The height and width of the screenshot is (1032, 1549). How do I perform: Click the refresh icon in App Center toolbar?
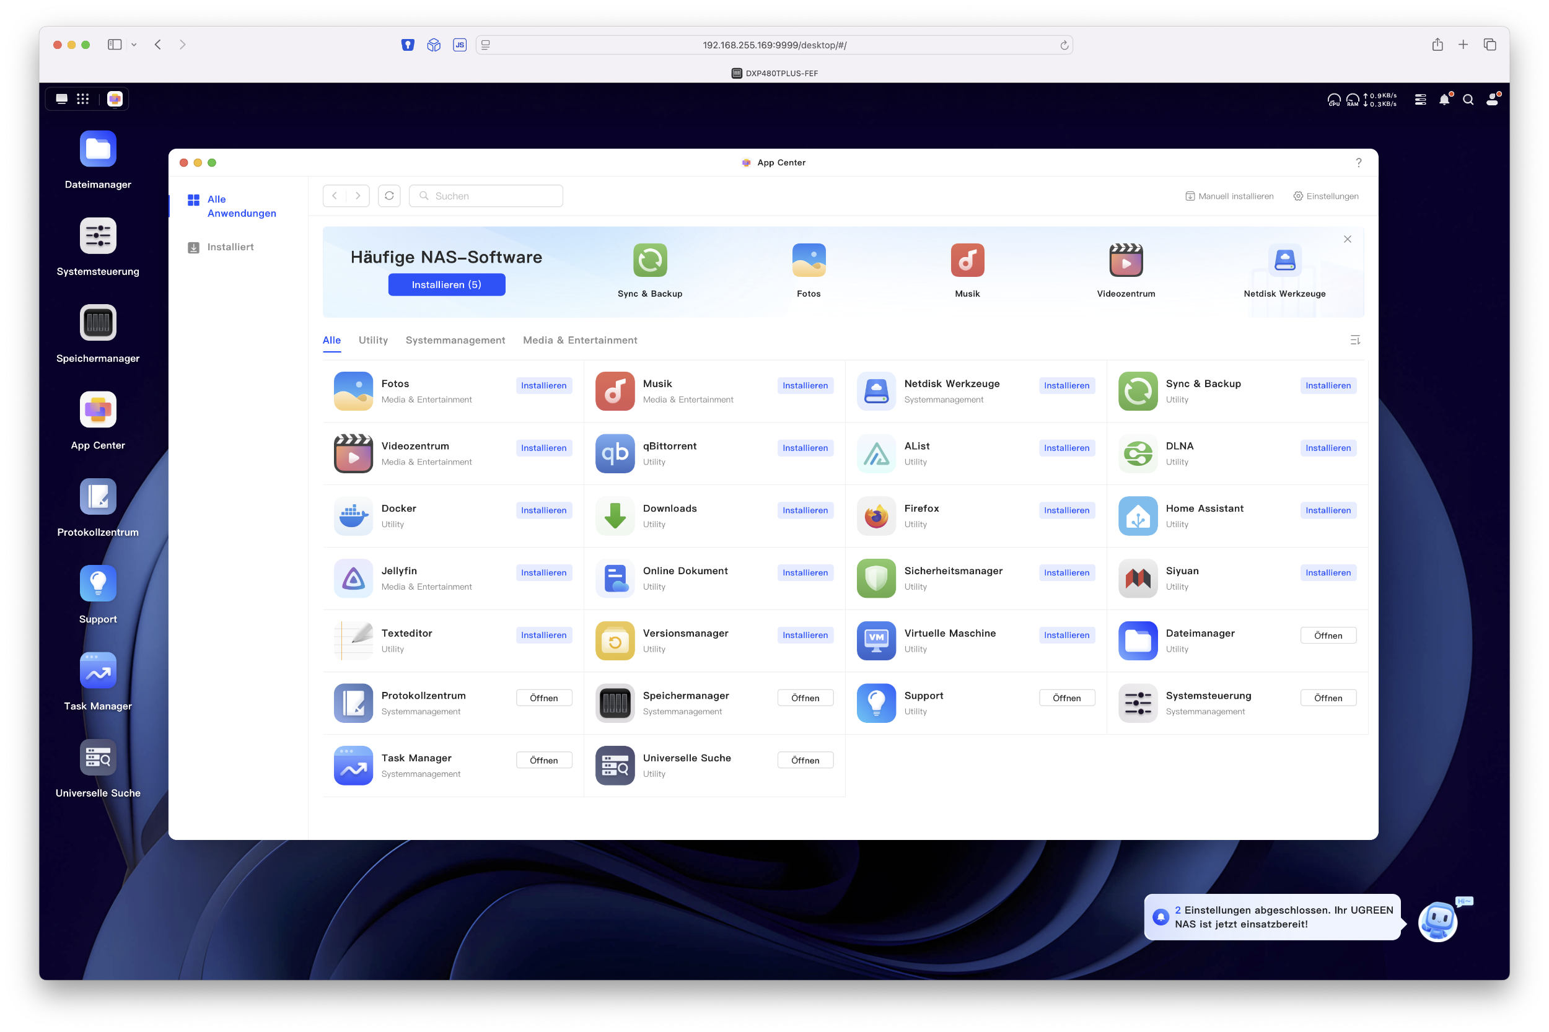pyautogui.click(x=389, y=196)
